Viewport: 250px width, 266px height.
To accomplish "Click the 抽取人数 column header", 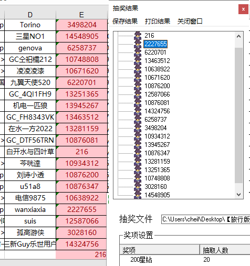I will (x=225, y=250).
